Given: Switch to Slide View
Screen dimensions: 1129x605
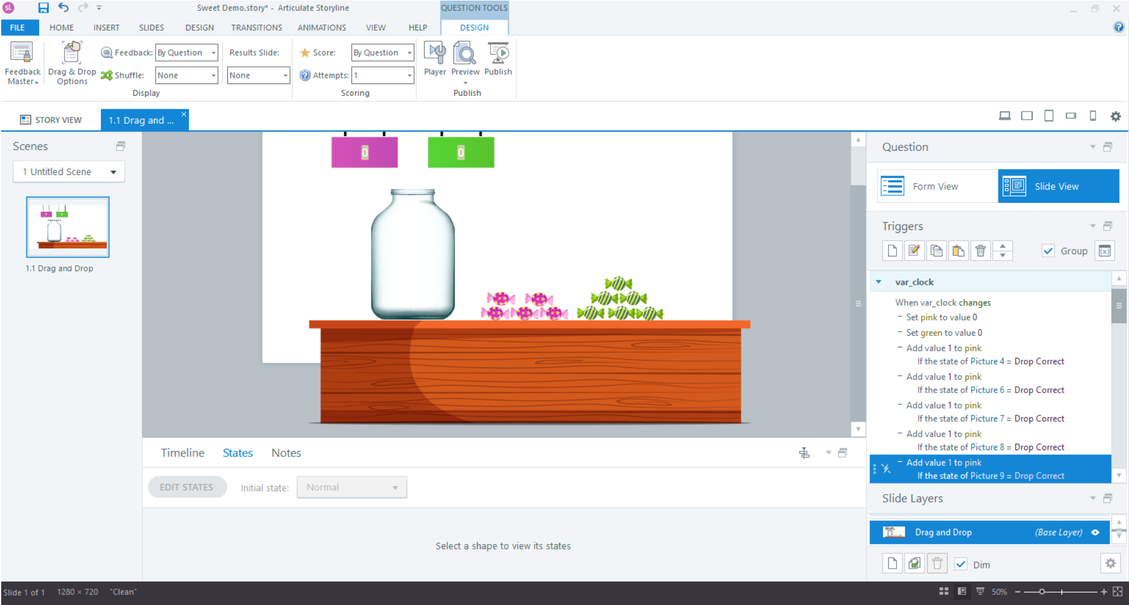Looking at the screenshot, I should tap(1059, 186).
